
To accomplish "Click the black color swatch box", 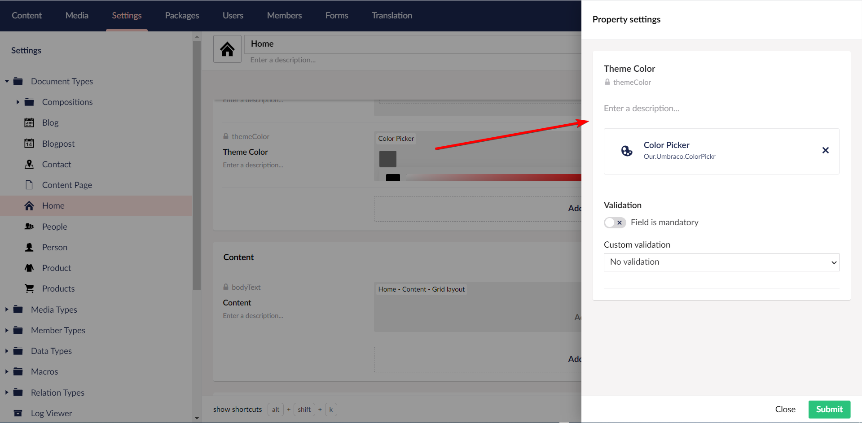I will pyautogui.click(x=393, y=178).
